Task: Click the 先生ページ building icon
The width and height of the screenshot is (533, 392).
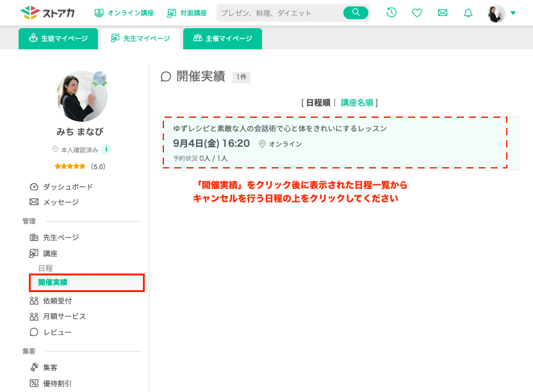Action: 34,237
